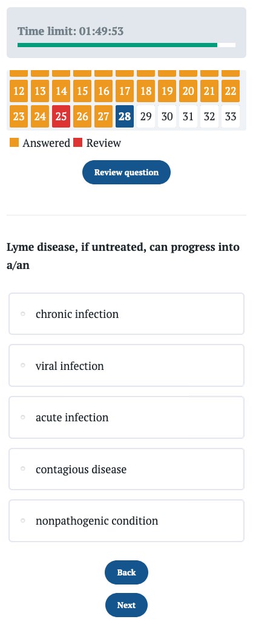Screen dimensions: 253x625
Task: Go Back to the previous question
Action: click(126, 572)
